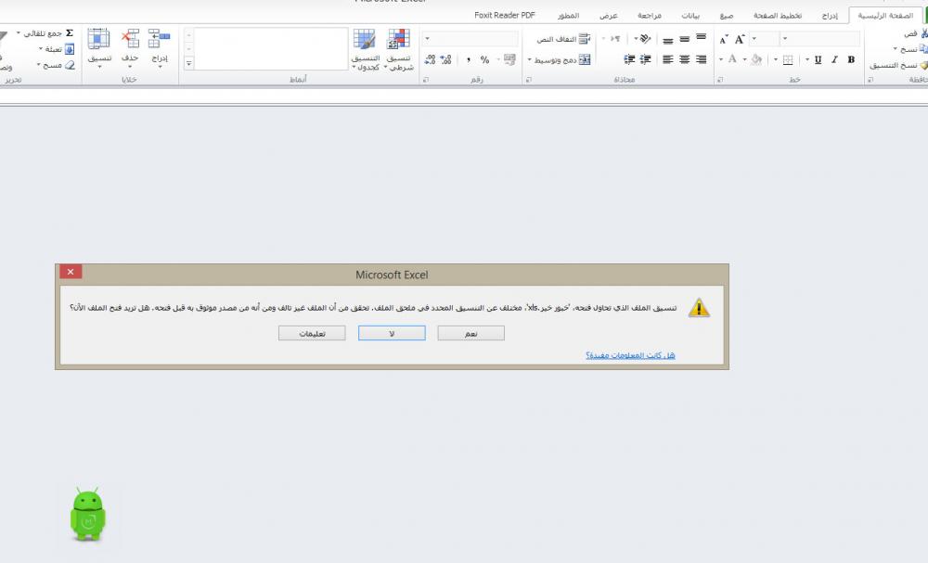Viewport: 928px width, 563px height.
Task: Open the font color dropdown arrow
Action: pos(720,59)
